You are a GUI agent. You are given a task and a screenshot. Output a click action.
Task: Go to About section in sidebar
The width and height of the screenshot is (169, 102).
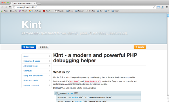click(x=37, y=56)
